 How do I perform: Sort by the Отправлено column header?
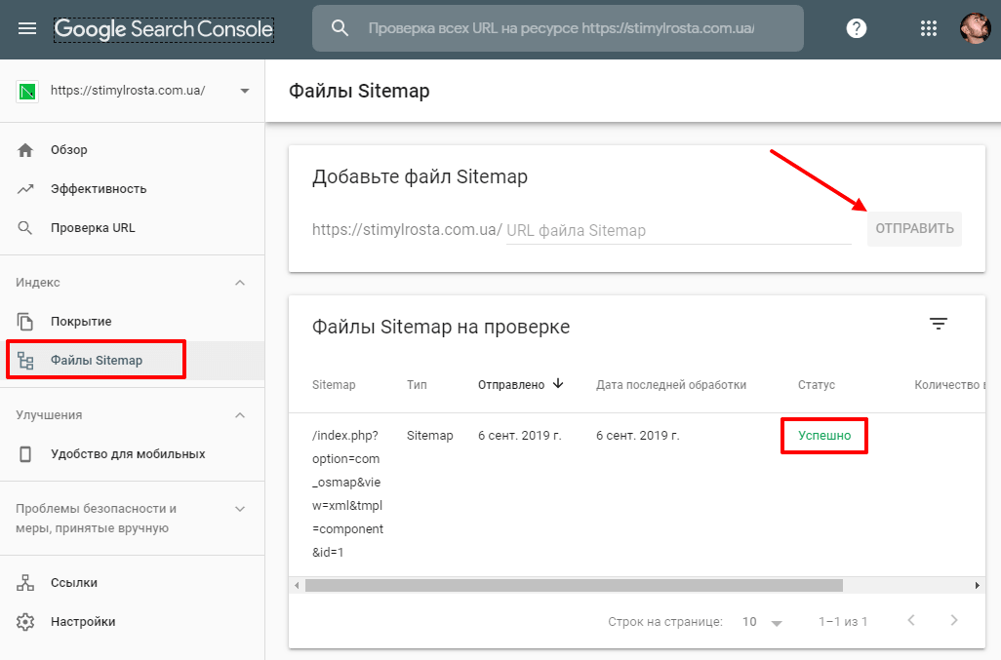point(510,384)
